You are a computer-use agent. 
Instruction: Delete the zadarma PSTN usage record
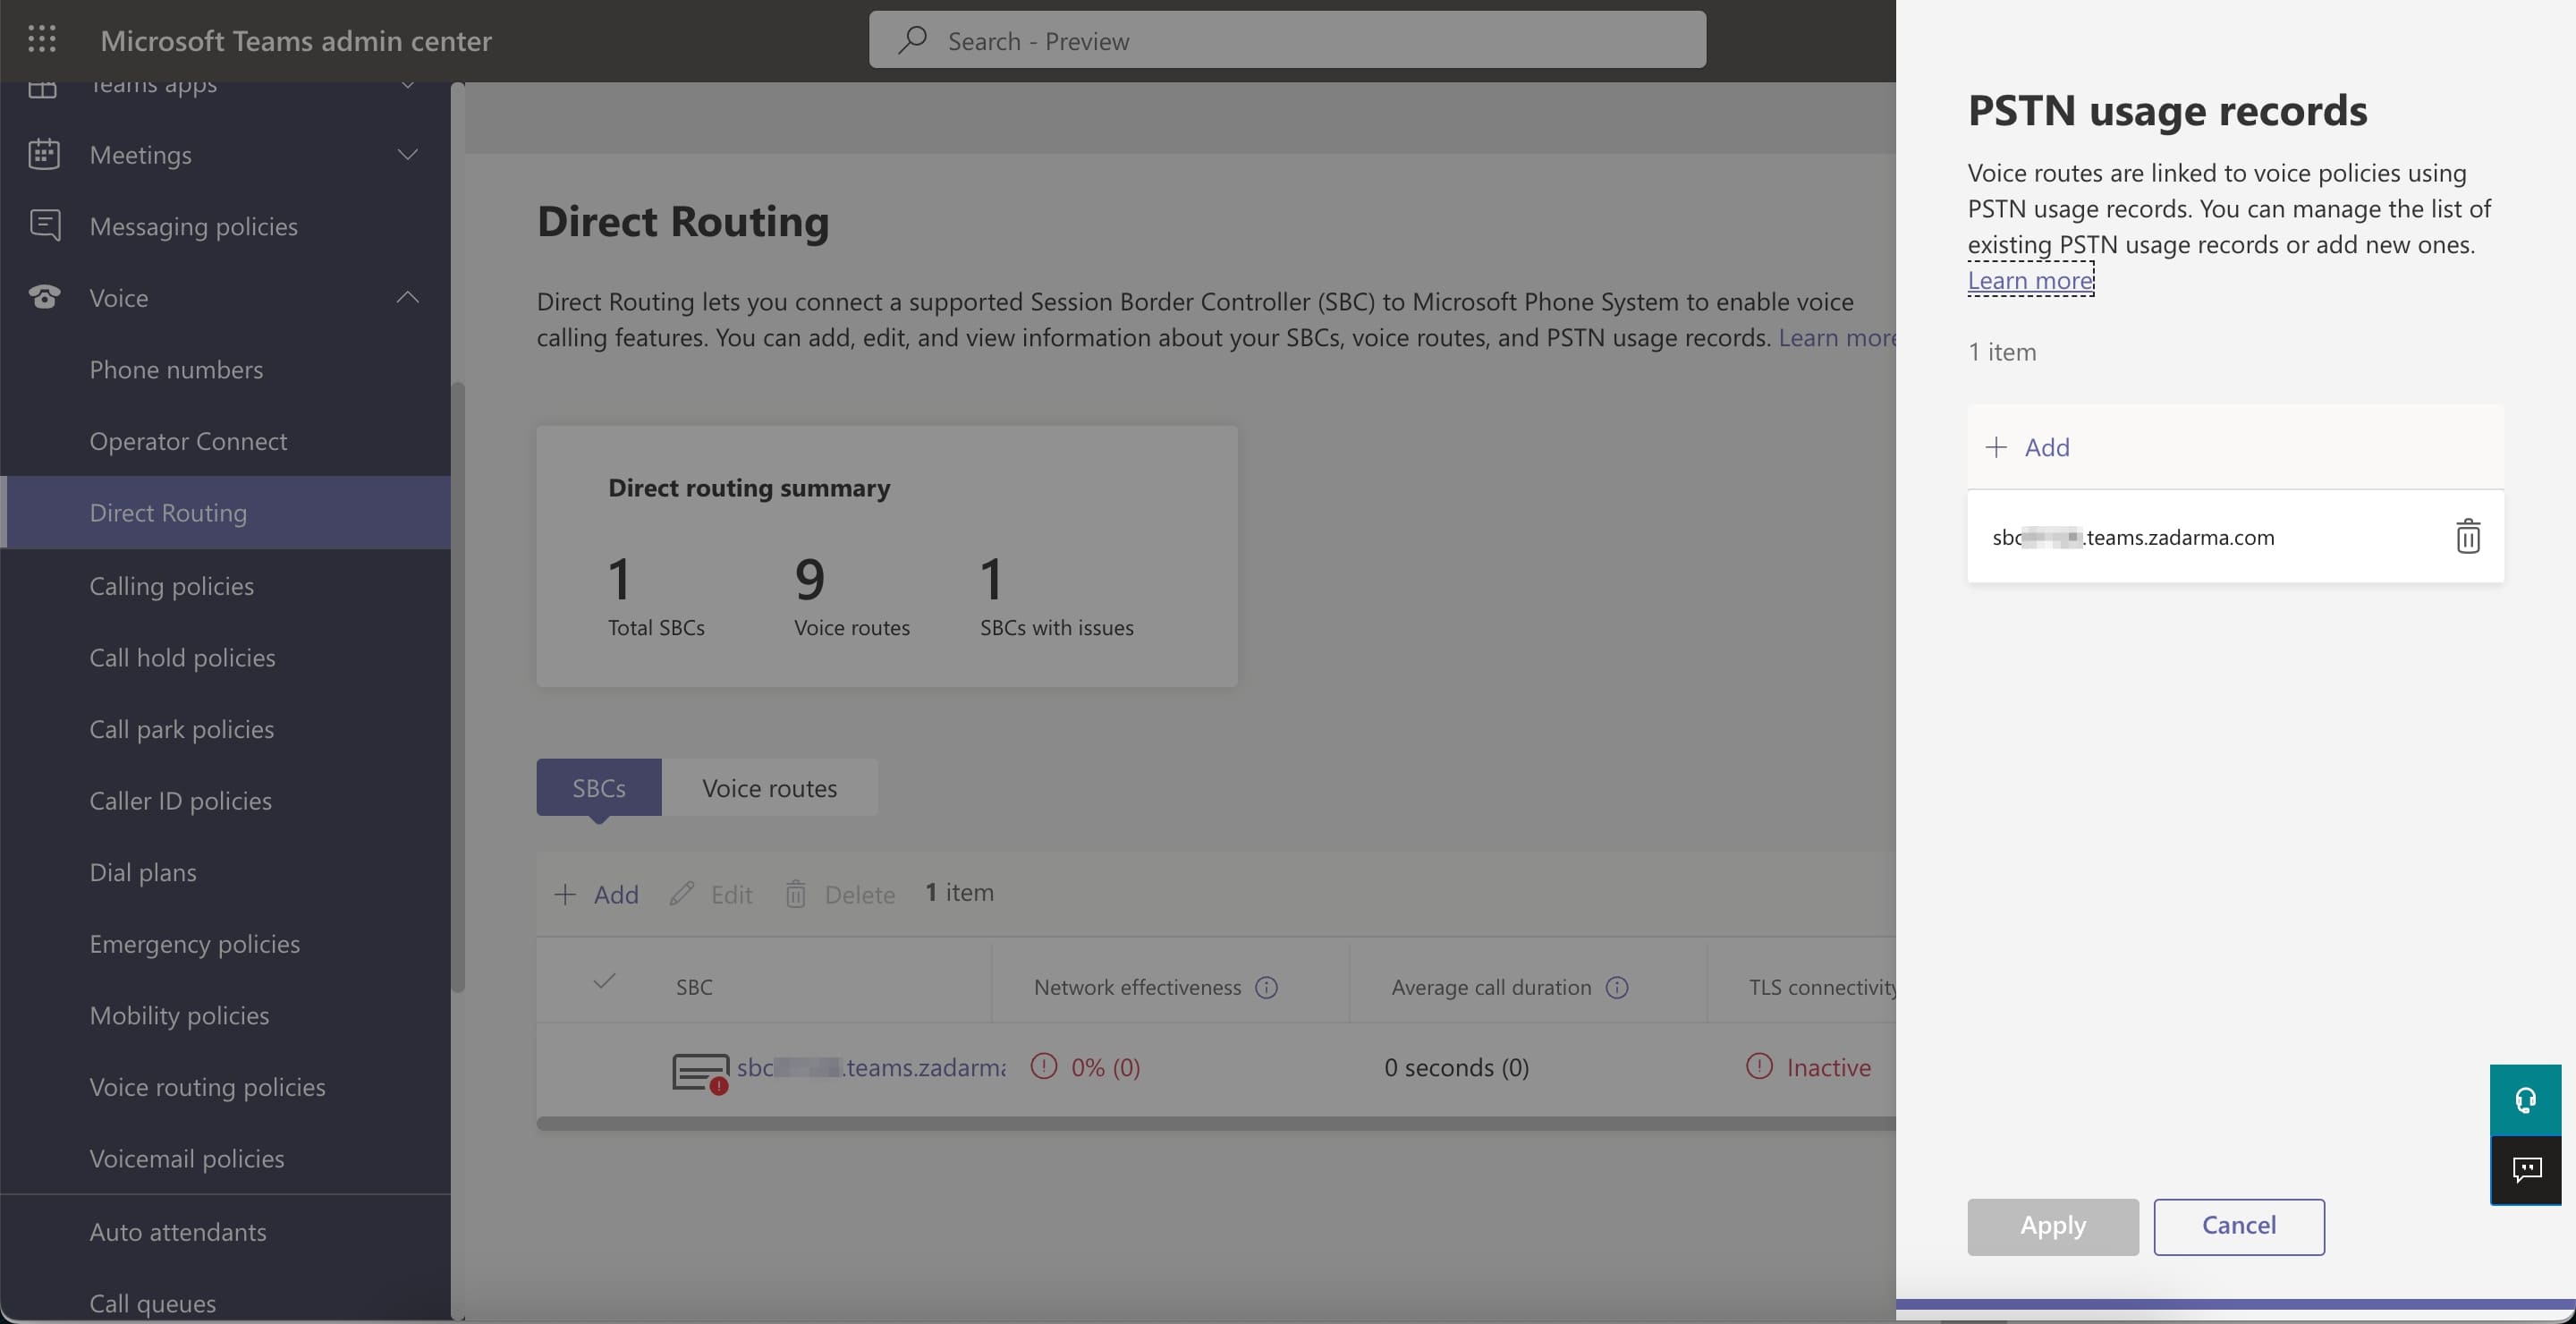(2467, 537)
